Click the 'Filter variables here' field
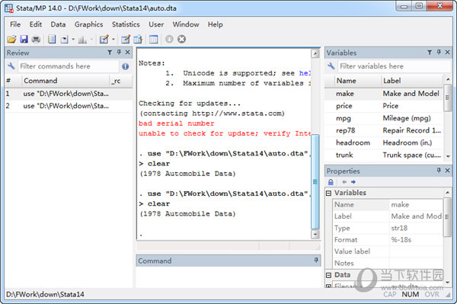 click(x=394, y=66)
